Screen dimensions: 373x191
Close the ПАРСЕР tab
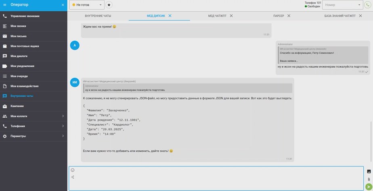[x=289, y=16]
